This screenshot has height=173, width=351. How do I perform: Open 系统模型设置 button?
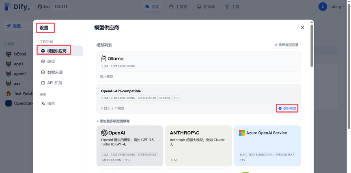point(286,45)
